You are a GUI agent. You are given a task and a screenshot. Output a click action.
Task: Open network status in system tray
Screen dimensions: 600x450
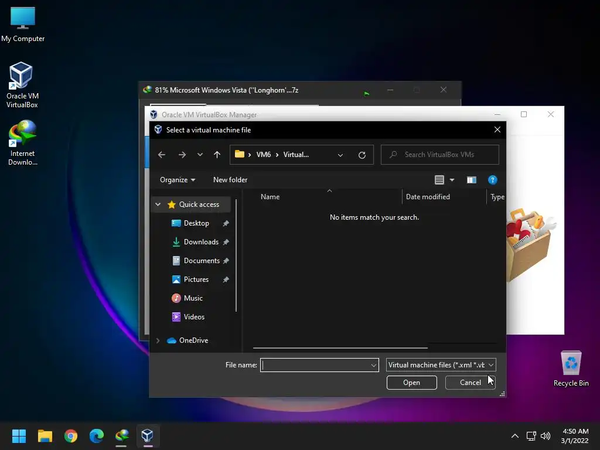tap(531, 436)
